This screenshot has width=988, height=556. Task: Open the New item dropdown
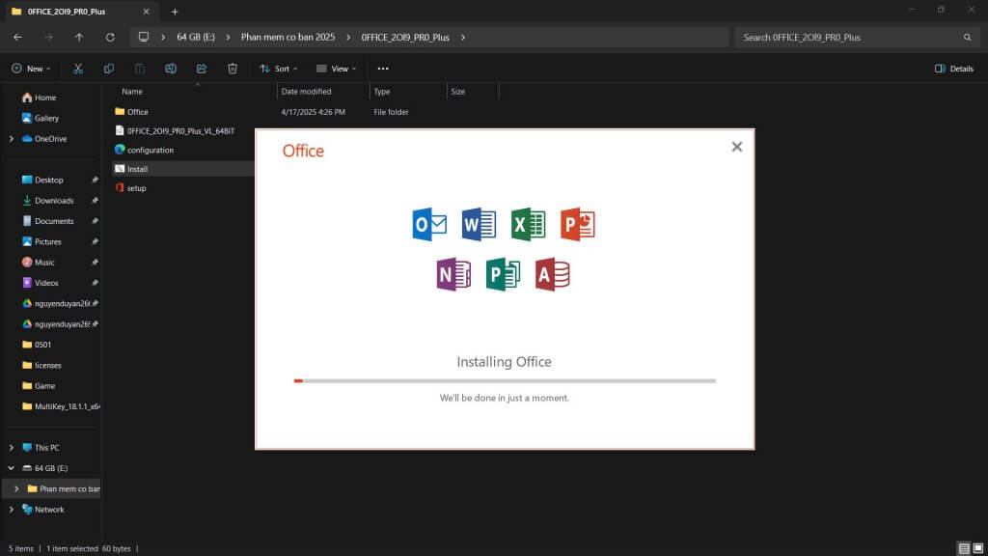30,69
